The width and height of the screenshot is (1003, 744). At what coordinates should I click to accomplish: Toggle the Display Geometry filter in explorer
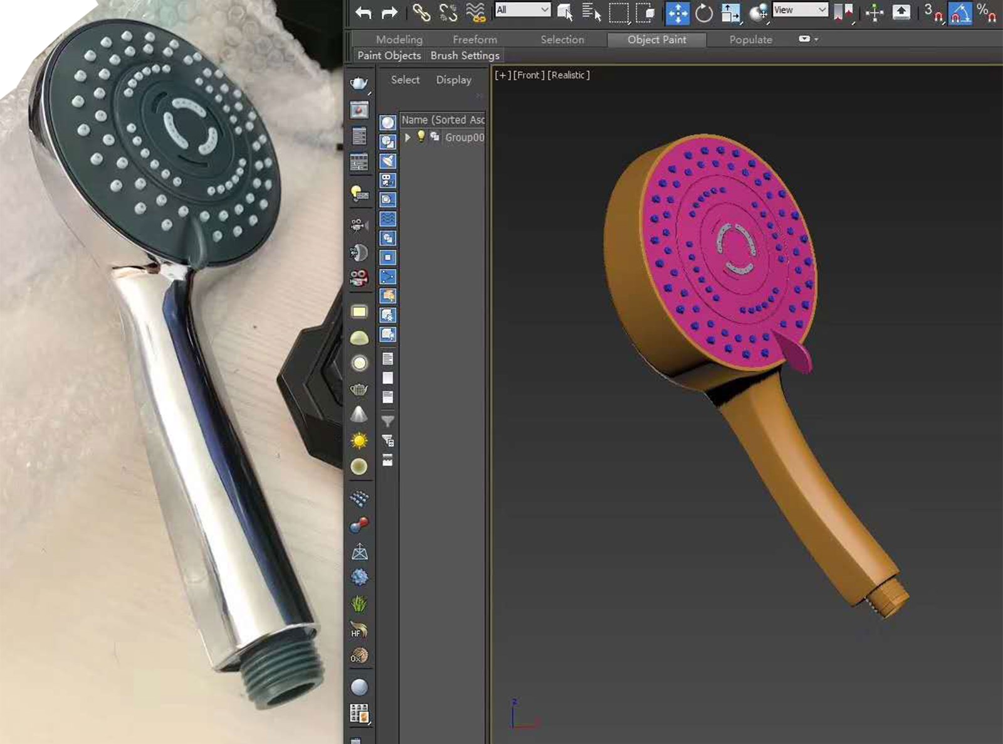[x=388, y=122]
